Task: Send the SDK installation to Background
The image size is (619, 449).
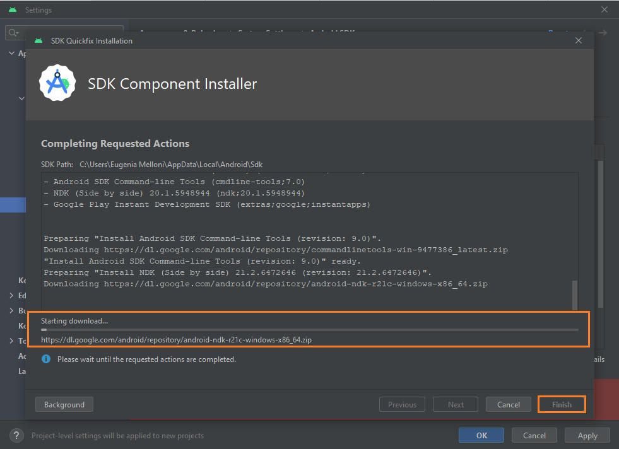Action: pos(64,404)
